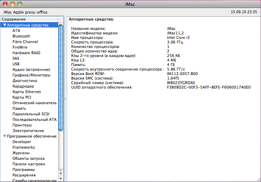Image resolution: width=261 pixels, height=182 pixels.
Task: Open the Диагностика entry
Action: pyautogui.click(x=25, y=81)
